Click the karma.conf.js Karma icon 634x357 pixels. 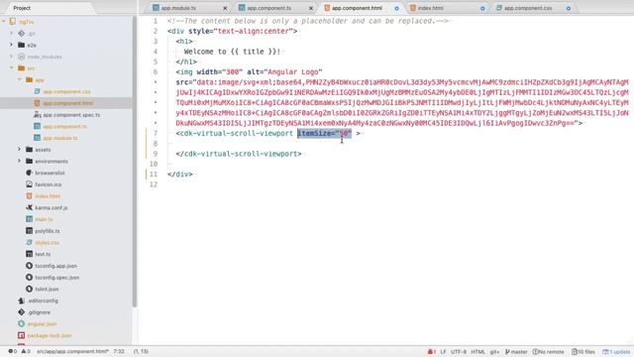pos(29,207)
